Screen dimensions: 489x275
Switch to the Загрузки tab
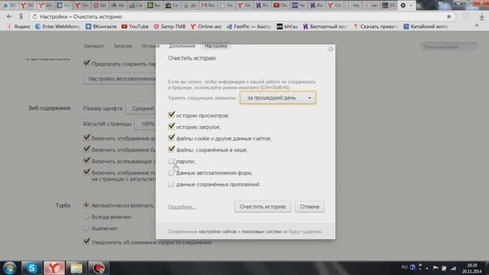[x=122, y=46]
